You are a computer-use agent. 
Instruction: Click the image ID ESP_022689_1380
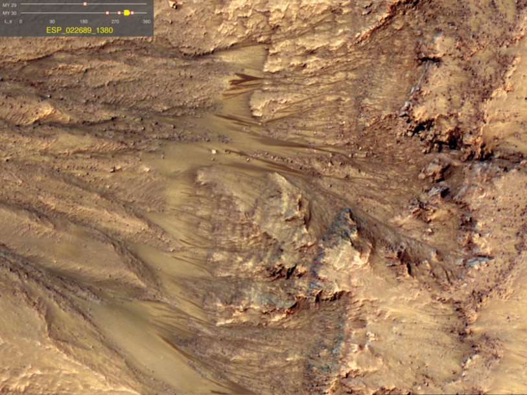(x=80, y=30)
